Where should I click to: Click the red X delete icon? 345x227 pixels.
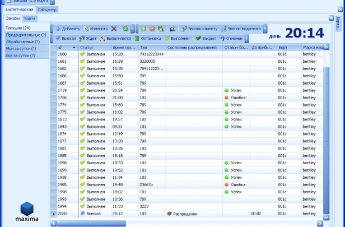point(114,28)
